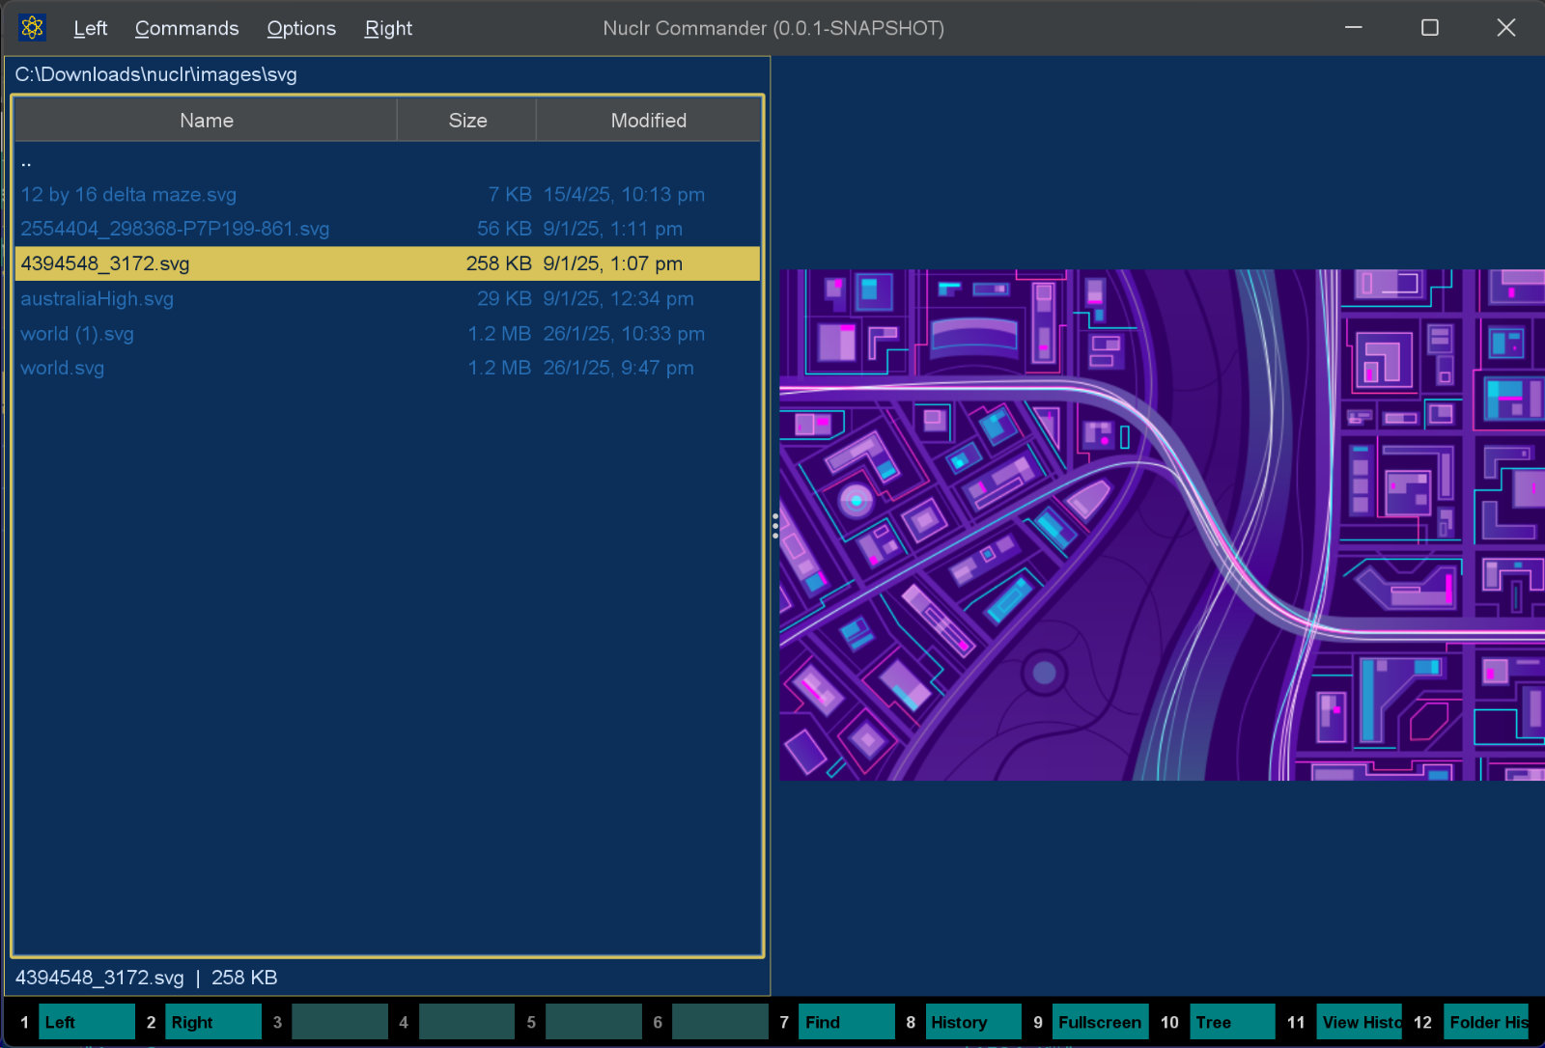The image size is (1545, 1048).
Task: Click the 7 KB size cell
Action: (x=510, y=194)
